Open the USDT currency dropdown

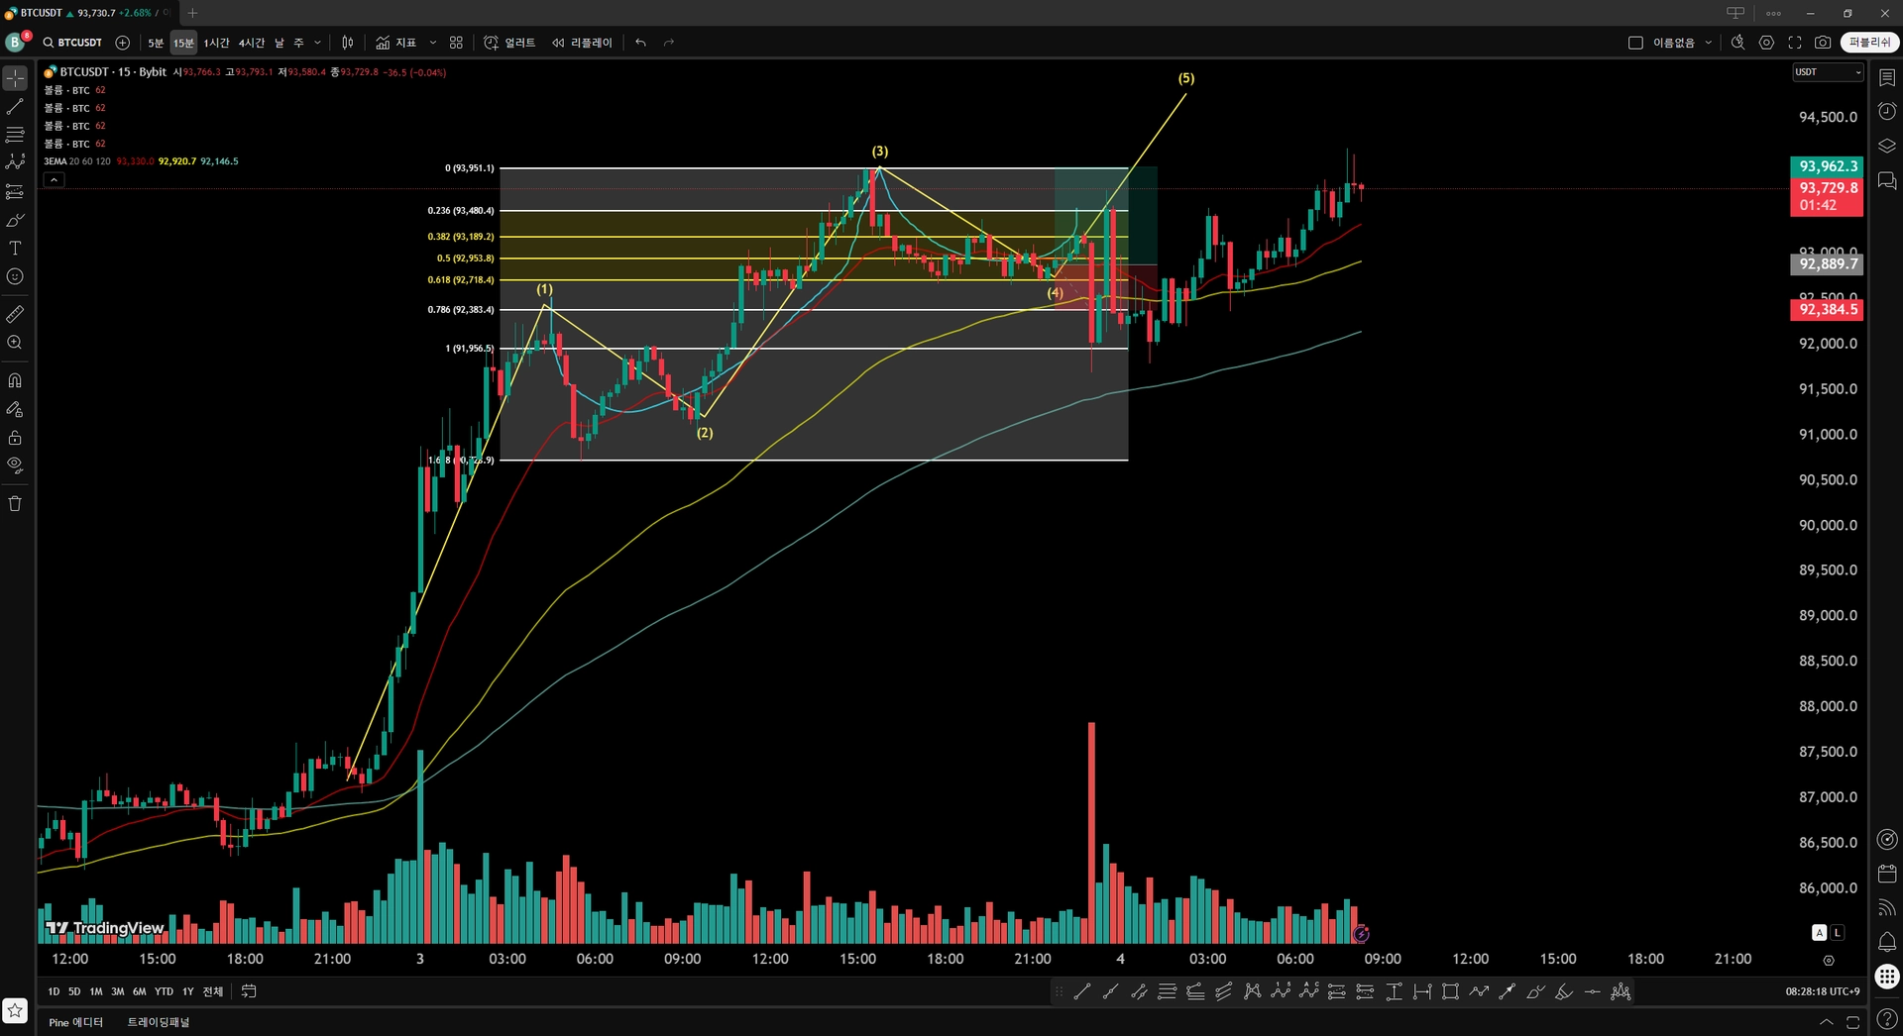click(x=1829, y=72)
